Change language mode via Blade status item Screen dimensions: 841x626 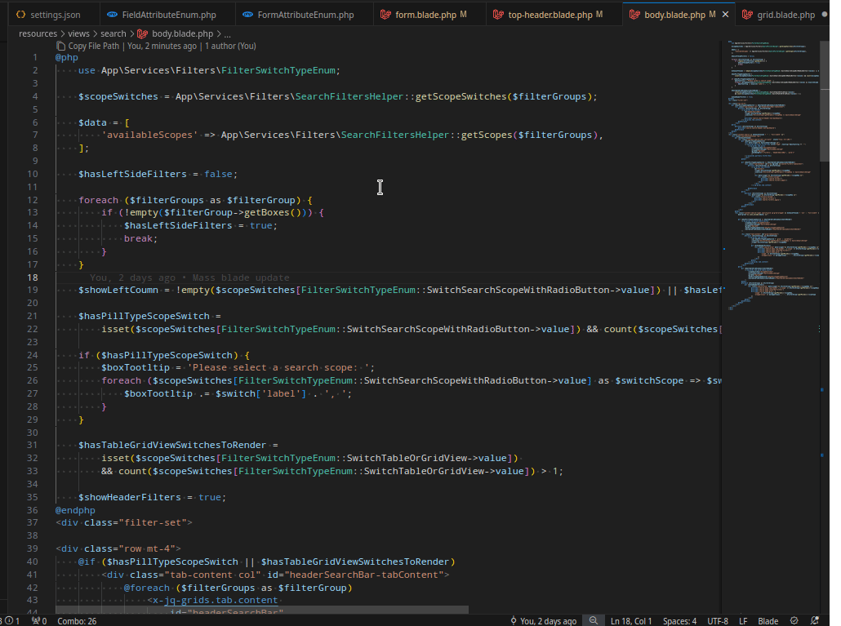pyautogui.click(x=768, y=621)
